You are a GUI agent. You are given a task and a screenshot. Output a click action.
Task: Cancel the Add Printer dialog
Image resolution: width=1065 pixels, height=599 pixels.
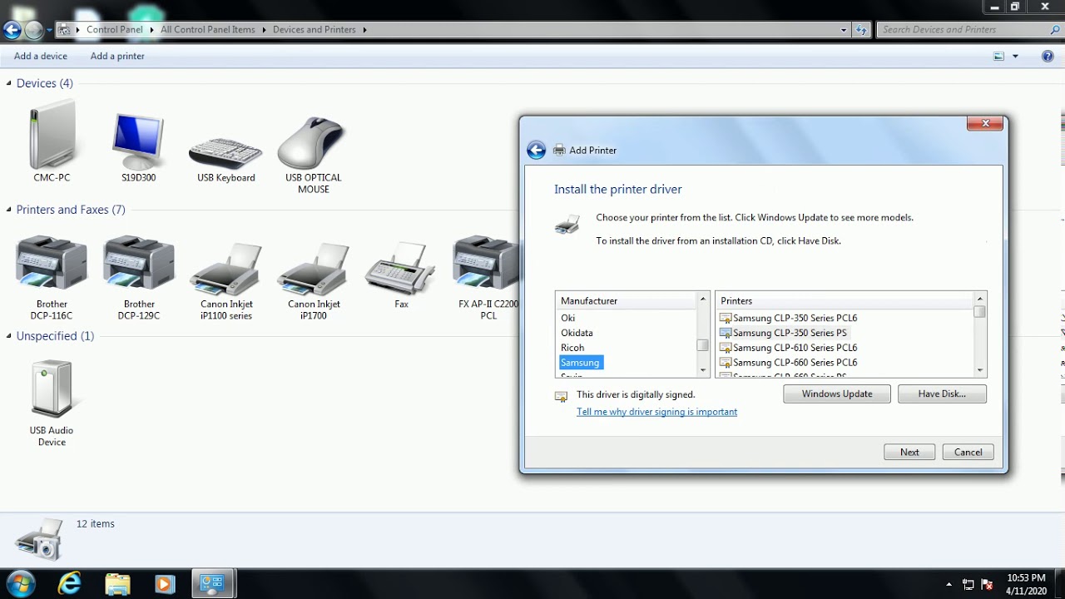[x=968, y=453]
